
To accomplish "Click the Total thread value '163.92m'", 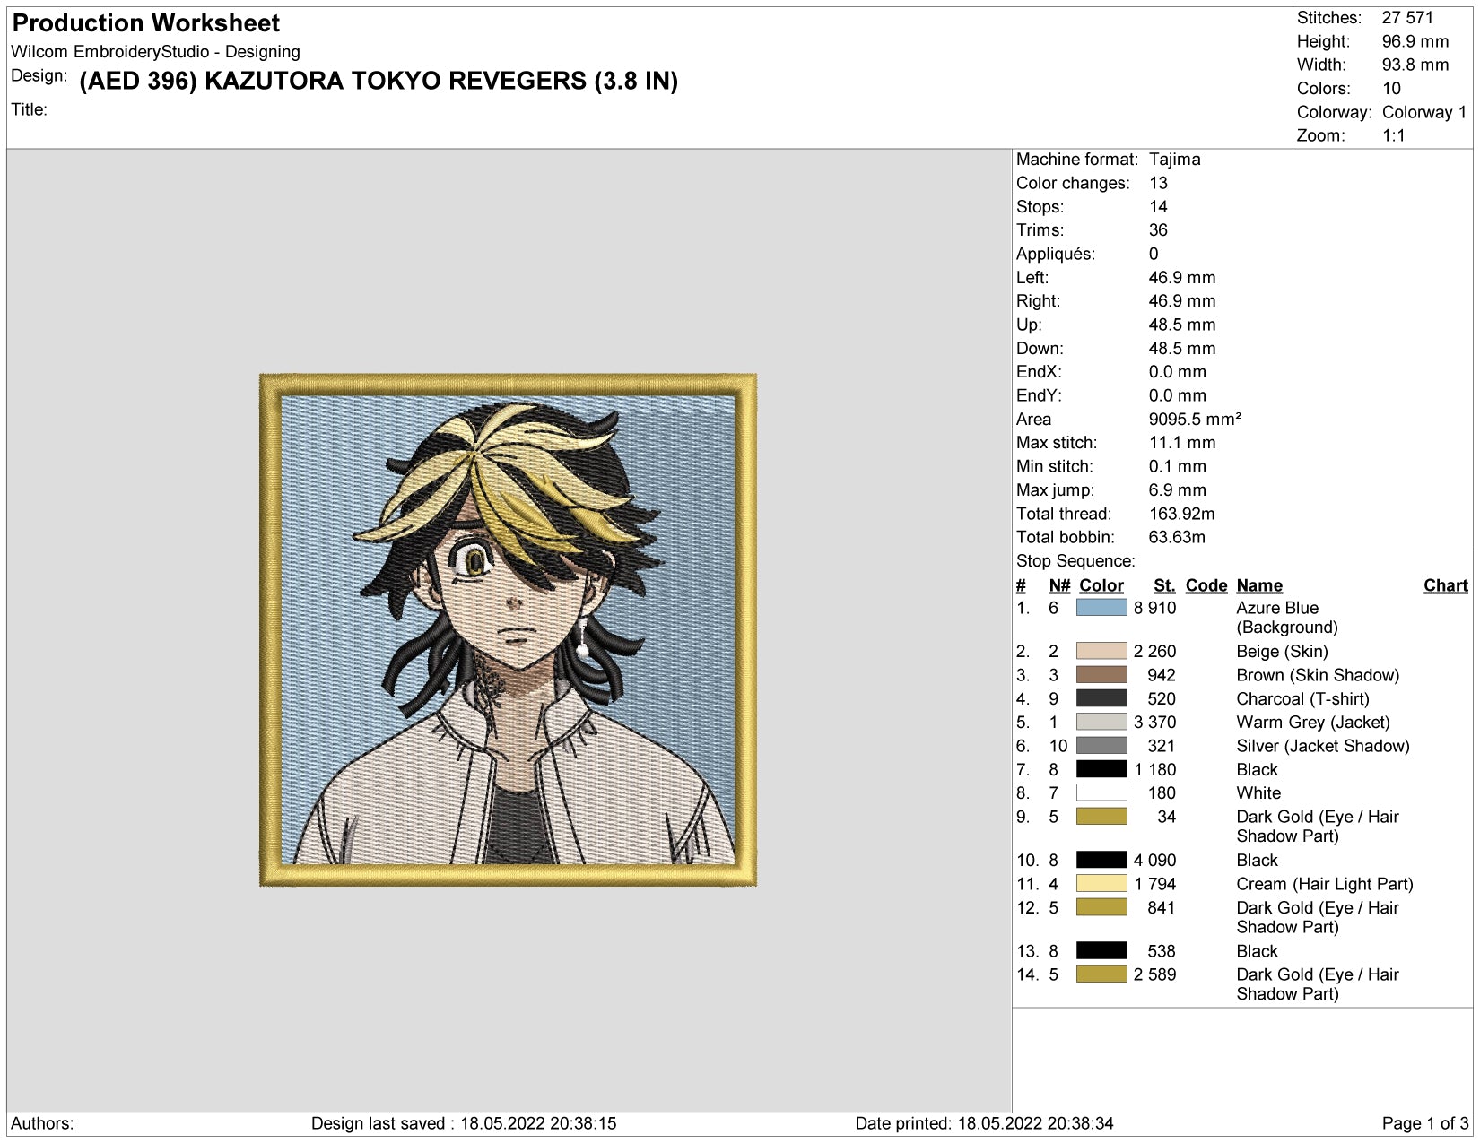I will pyautogui.click(x=1182, y=514).
